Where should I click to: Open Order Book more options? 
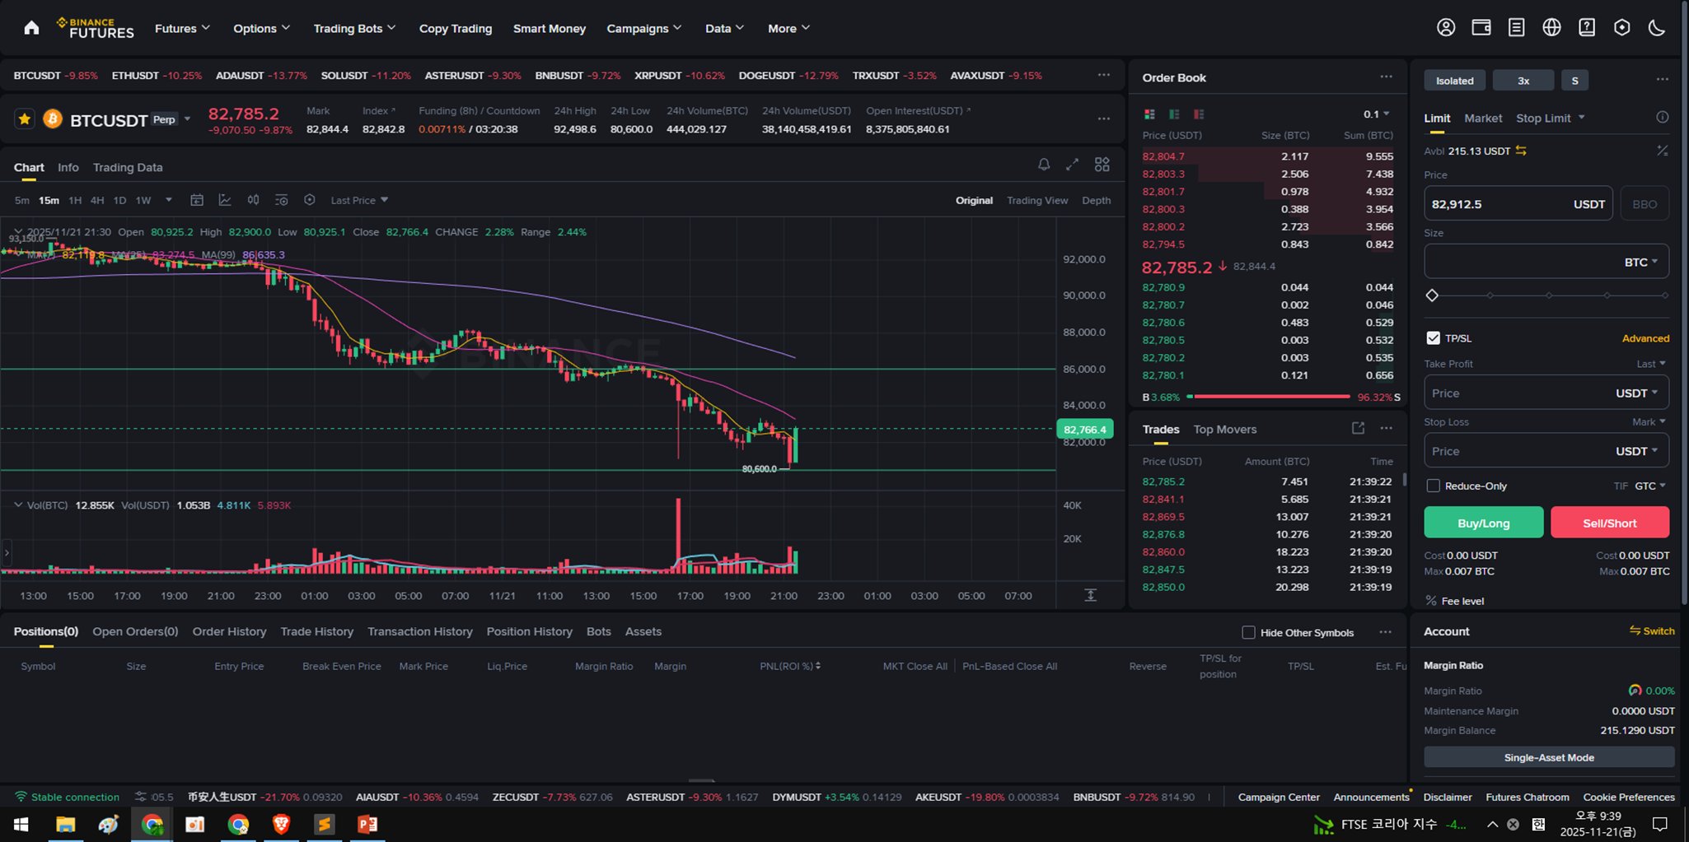[x=1387, y=77]
